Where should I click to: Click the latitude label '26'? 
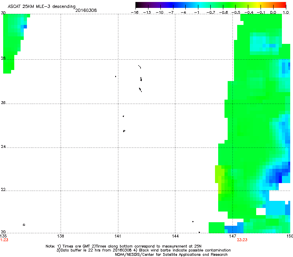(x=3, y=102)
